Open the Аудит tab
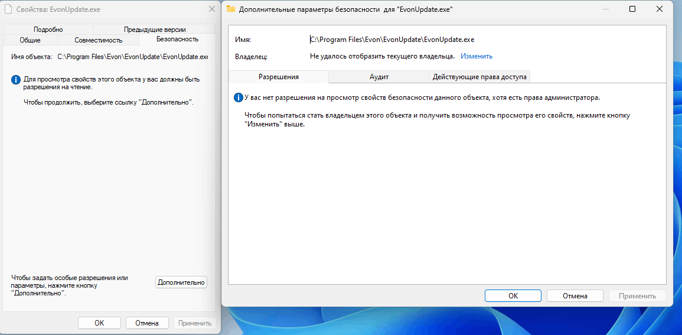Screen dimensions: 682x335 [379, 77]
